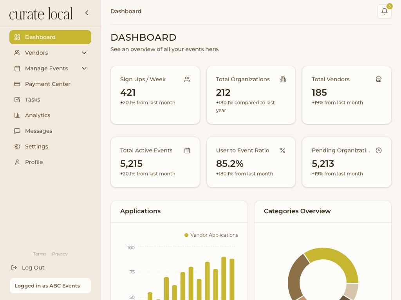Image resolution: width=401 pixels, height=300 pixels.
Task: Click the notifications bell icon
Action: coord(384,11)
